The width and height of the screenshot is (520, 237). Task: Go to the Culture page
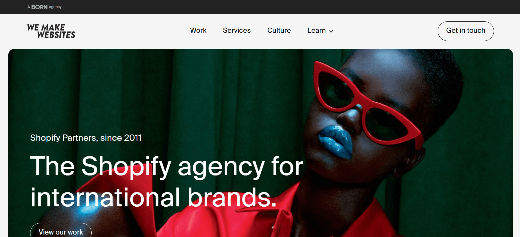[x=279, y=30]
